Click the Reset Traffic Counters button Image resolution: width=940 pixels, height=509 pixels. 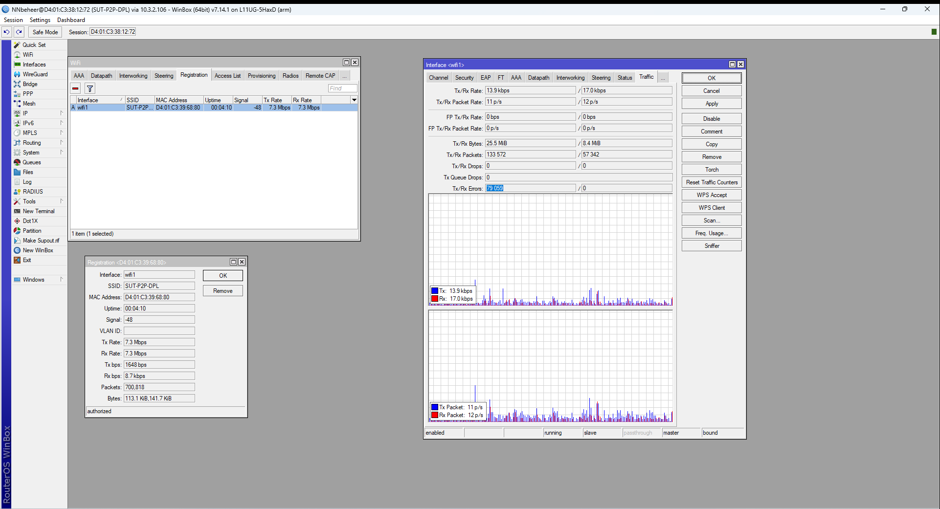point(711,182)
